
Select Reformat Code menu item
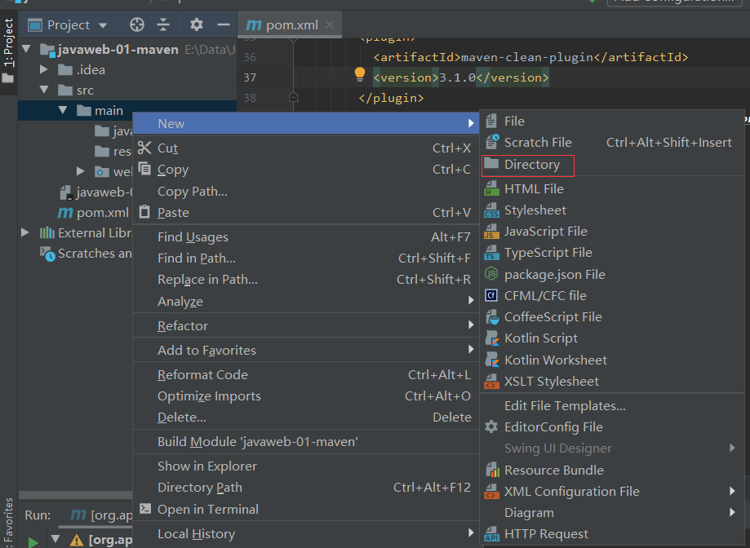pos(306,374)
